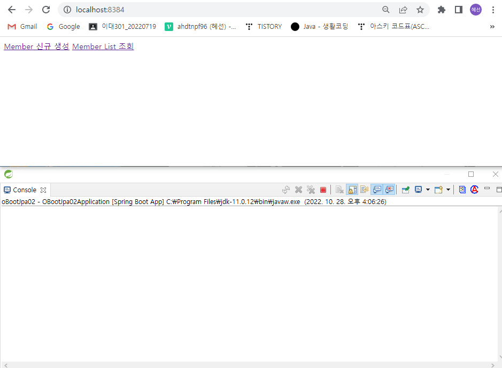
Task: Expand Display Selected Console dropdown arrow
Action: coord(428,190)
